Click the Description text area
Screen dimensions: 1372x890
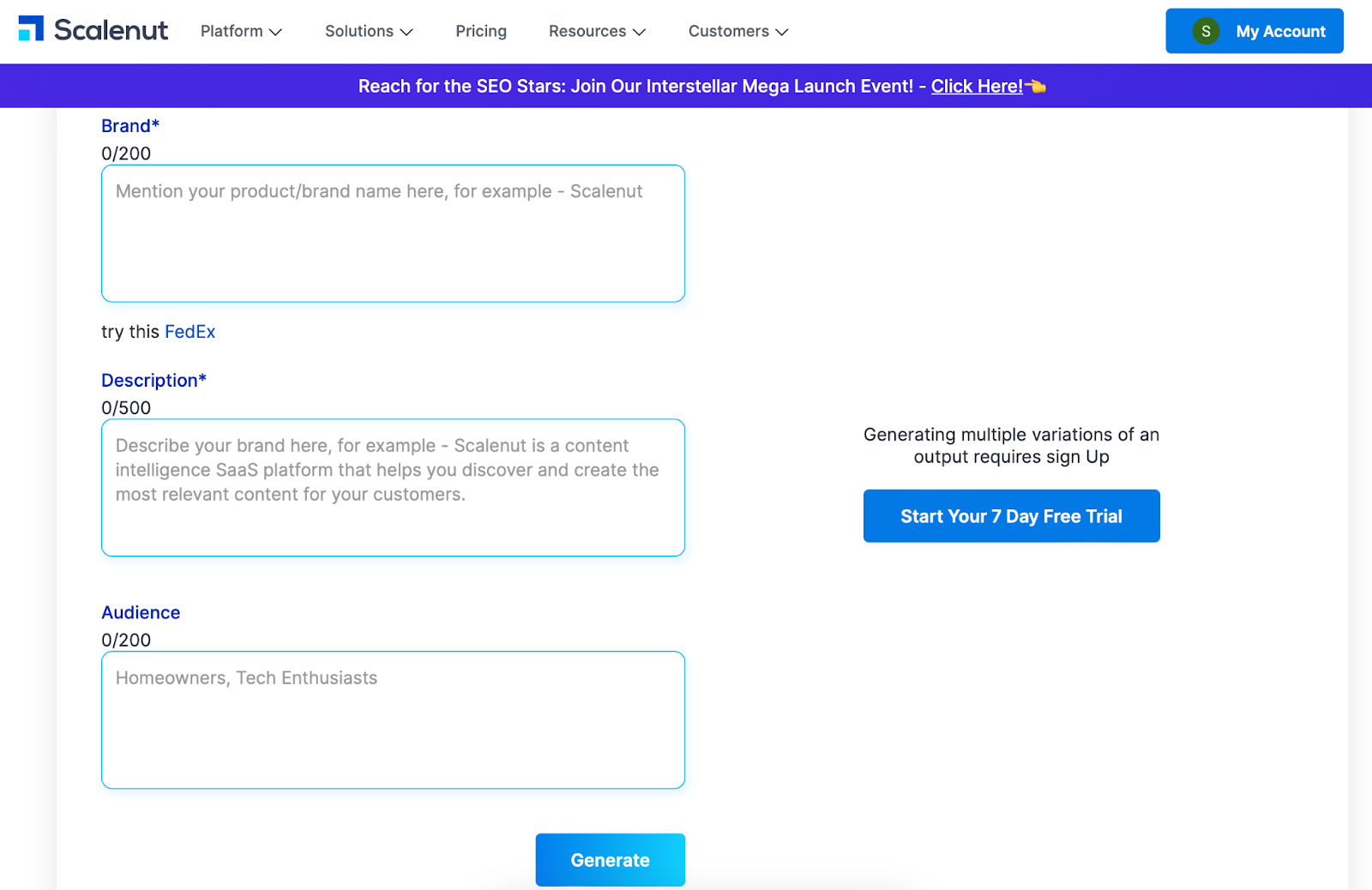(x=393, y=487)
